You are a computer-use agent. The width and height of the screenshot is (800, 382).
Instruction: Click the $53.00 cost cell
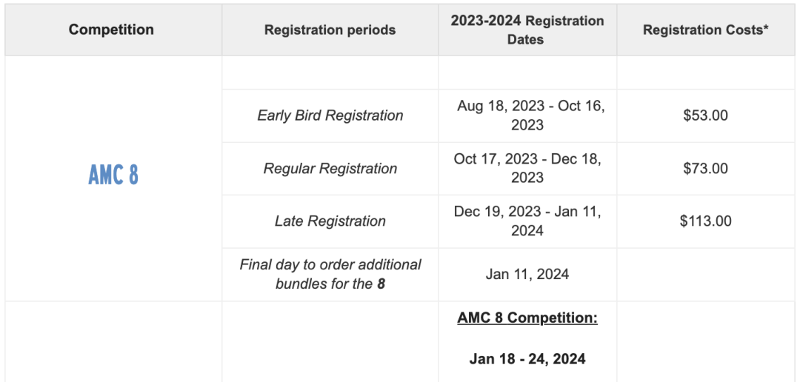click(706, 115)
